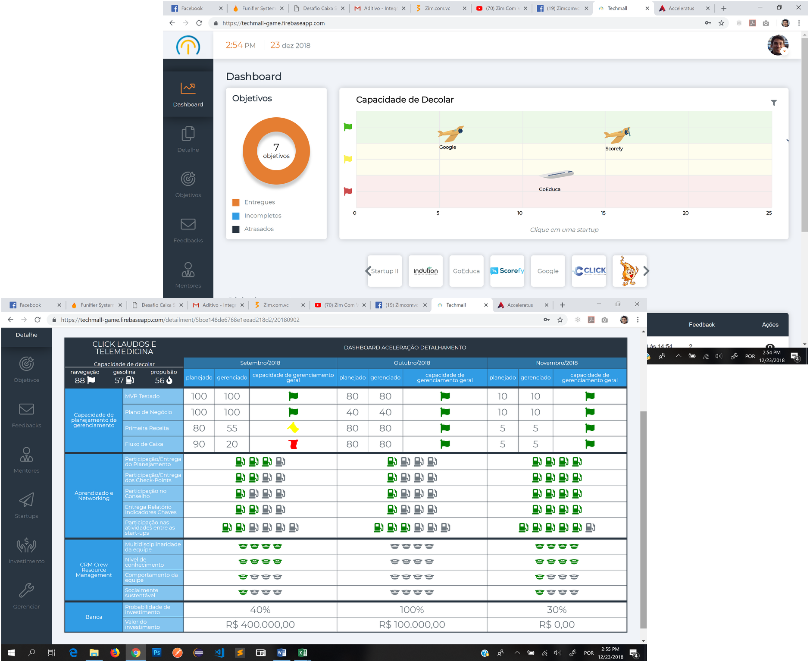Select the Scorefy startup card

coord(507,271)
